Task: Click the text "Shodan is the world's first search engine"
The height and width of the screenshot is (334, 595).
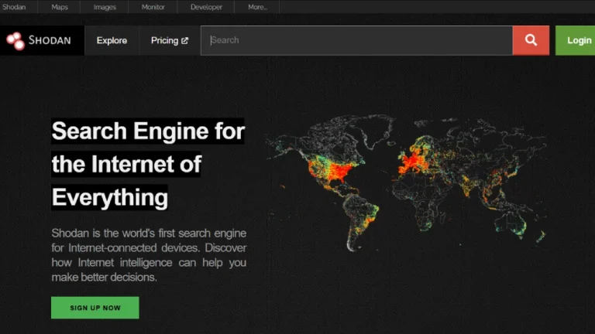Action: (149, 233)
